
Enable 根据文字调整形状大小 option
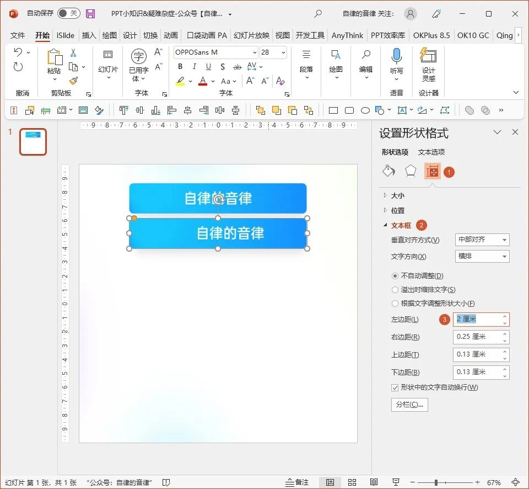[x=395, y=303]
